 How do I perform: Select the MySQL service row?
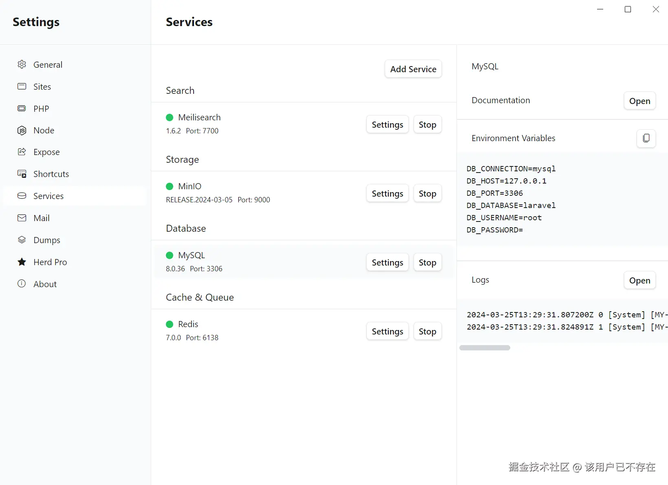tap(265, 262)
